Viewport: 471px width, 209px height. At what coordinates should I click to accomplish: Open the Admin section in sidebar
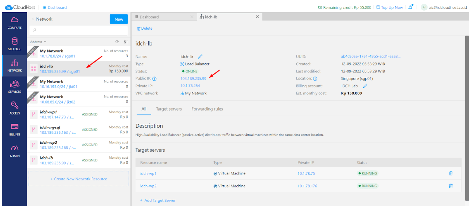15,151
